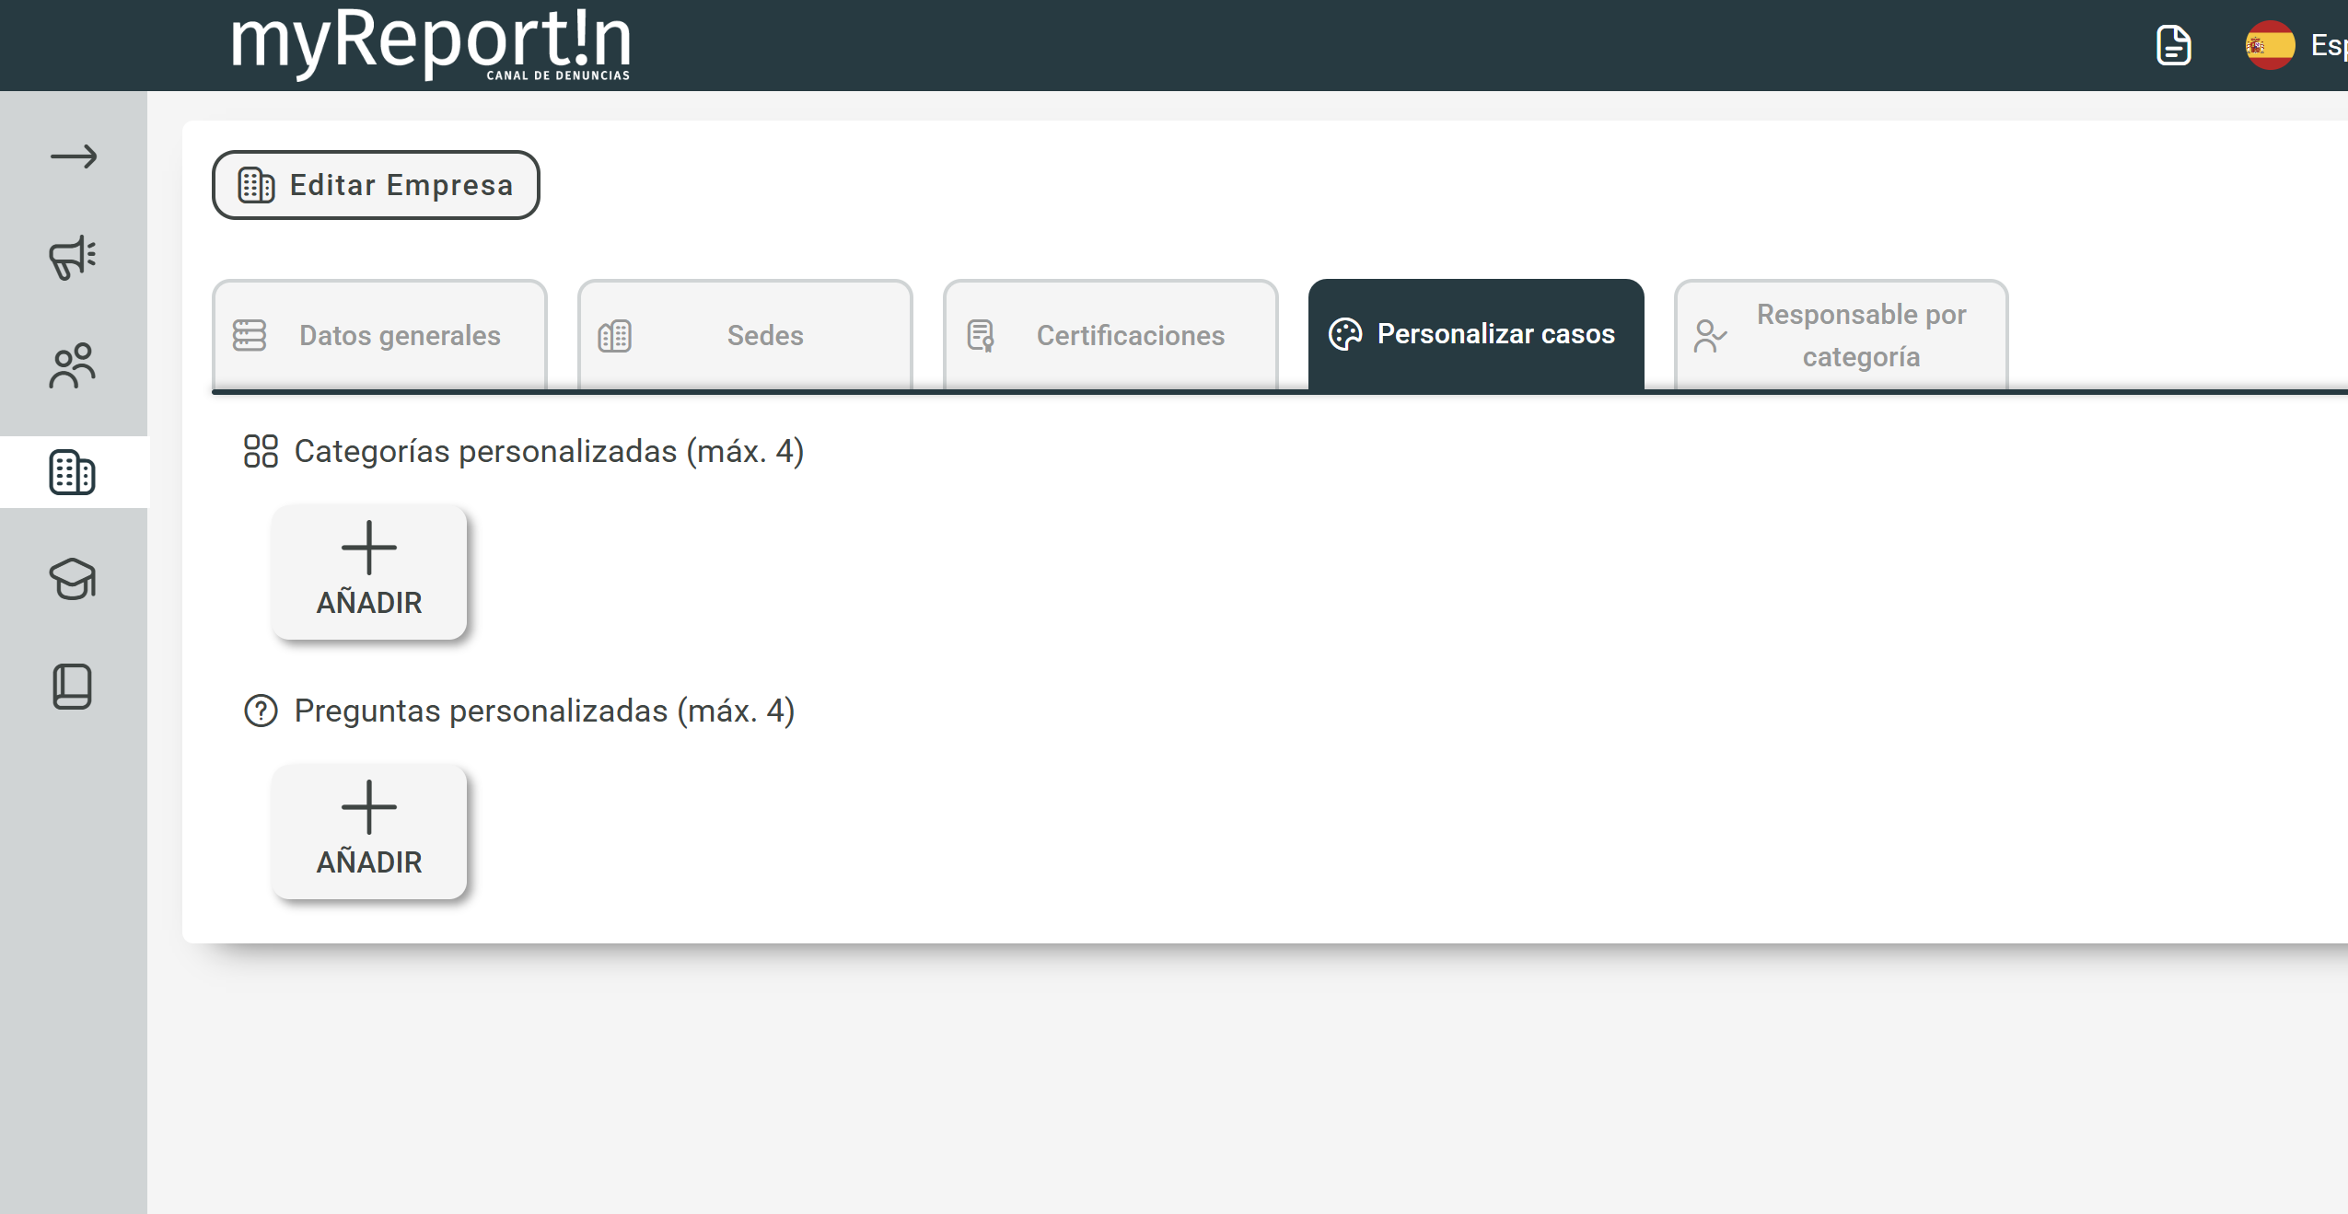Click the myReport!n logo
This screenshot has width=2348, height=1214.
point(431,43)
